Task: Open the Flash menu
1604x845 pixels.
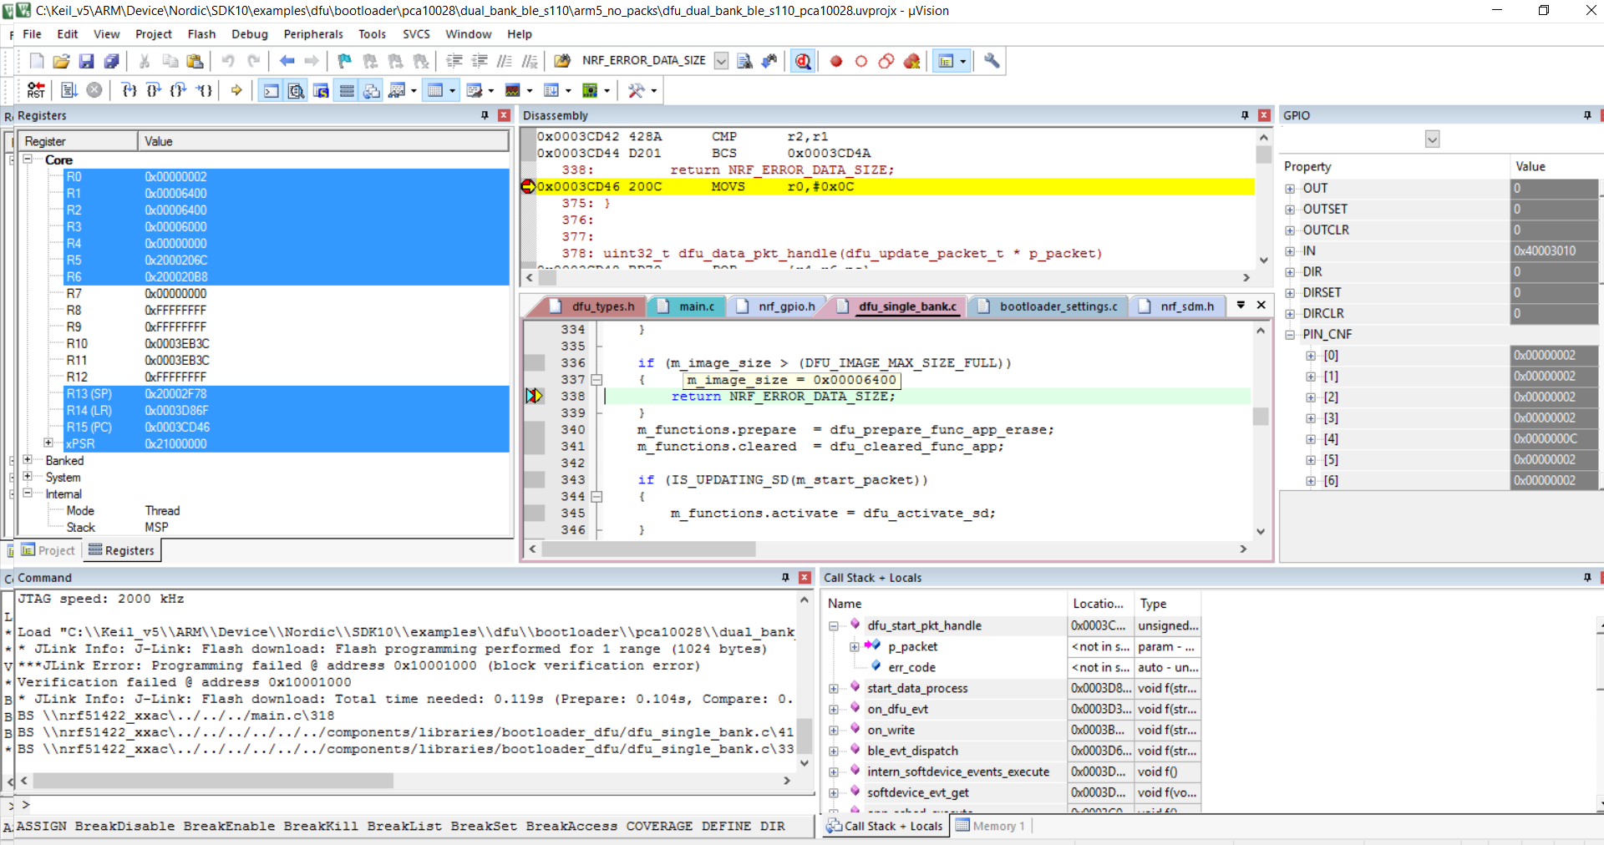Action: point(201,34)
